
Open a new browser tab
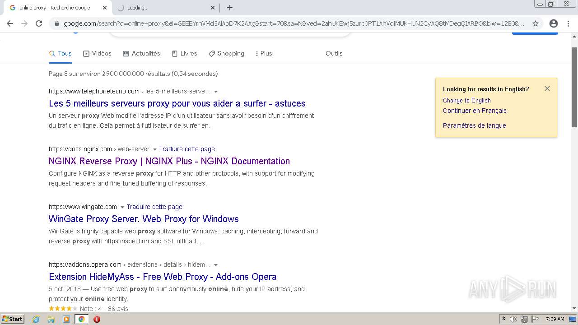point(229,8)
